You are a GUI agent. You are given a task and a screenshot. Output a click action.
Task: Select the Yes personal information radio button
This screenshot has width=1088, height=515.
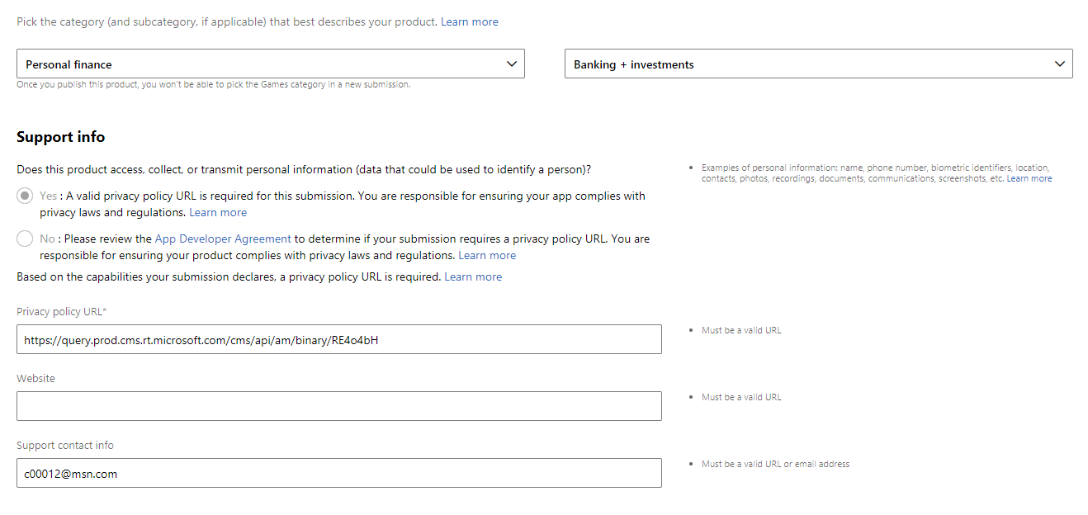point(25,196)
